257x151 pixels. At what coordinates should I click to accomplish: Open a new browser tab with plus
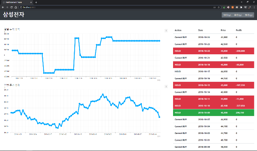pos(36,2)
